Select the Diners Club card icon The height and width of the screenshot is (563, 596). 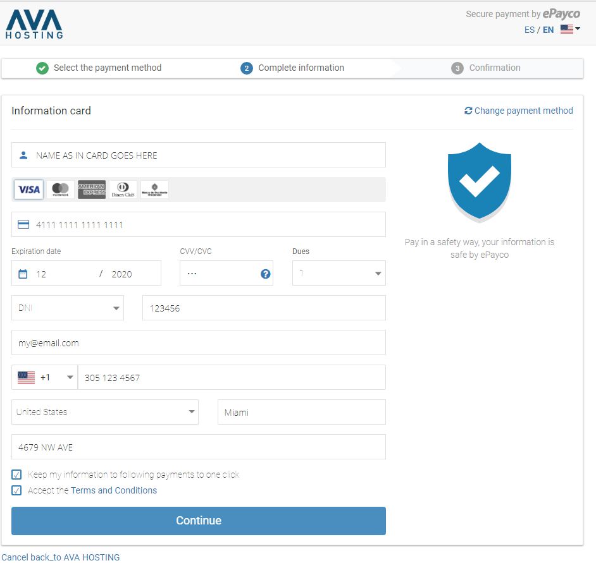pyautogui.click(x=123, y=190)
